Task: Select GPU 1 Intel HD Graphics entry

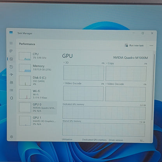Action: (37, 121)
